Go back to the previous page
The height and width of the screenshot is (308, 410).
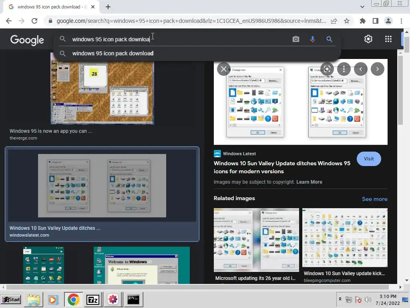(9, 21)
